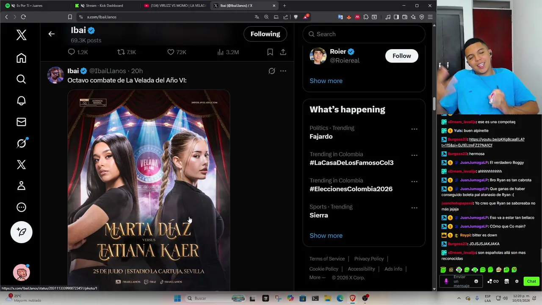Expand the footer More menu
Viewport: 542px width, 305px height.
tap(318, 277)
